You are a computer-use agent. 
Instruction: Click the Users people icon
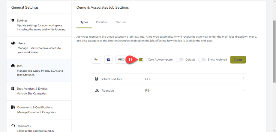click(x=13, y=43)
